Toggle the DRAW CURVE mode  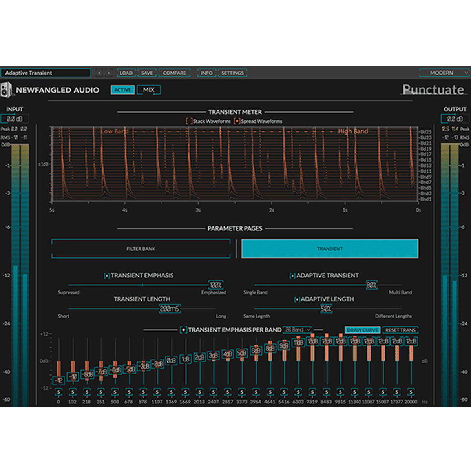[362, 330]
